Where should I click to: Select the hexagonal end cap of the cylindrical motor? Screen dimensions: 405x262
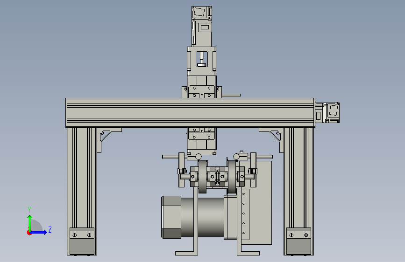(171, 217)
